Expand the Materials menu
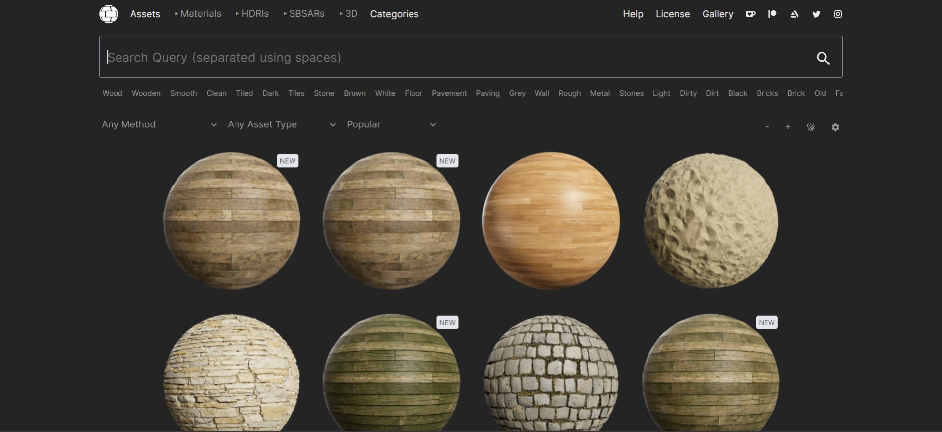This screenshot has width=942, height=432. click(x=198, y=14)
